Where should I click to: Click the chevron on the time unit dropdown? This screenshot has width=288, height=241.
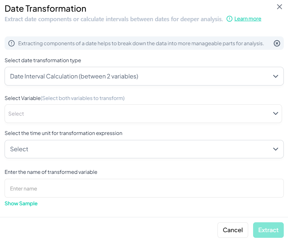click(x=276, y=149)
